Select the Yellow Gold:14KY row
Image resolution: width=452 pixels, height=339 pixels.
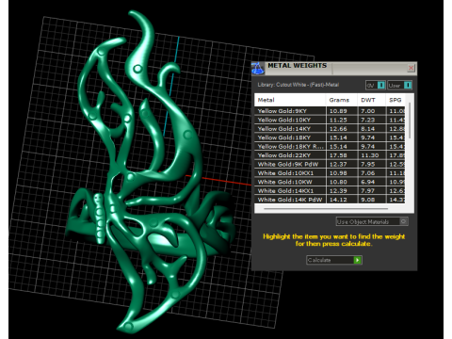(330, 129)
